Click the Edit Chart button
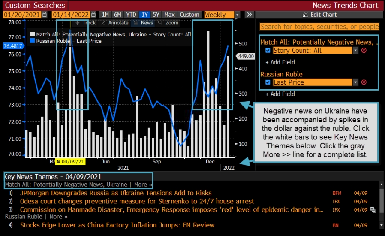 point(320,15)
